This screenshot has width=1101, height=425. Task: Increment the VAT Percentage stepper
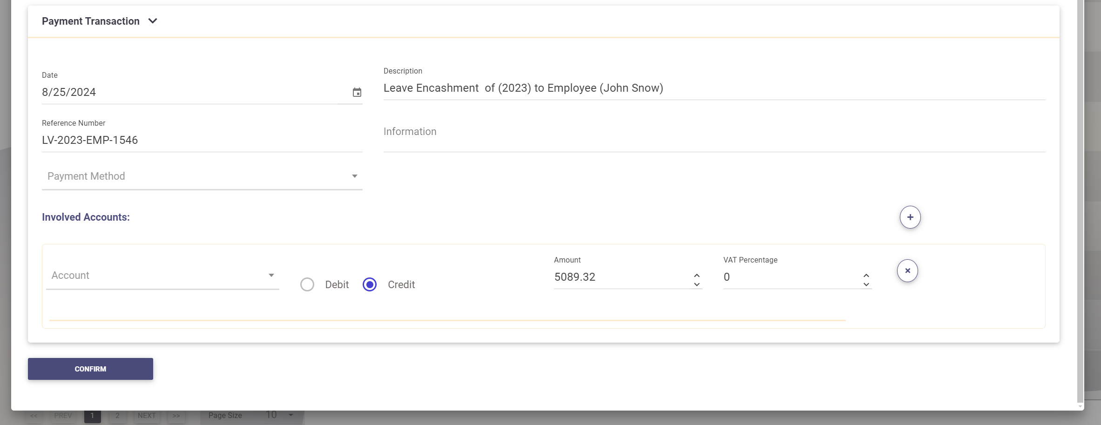point(866,275)
